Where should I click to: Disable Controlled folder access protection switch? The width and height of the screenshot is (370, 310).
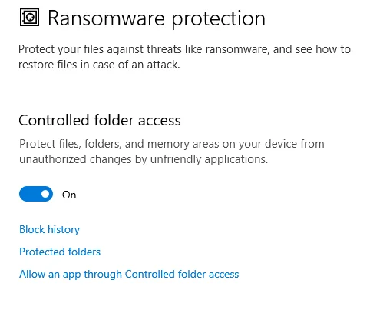click(x=36, y=194)
